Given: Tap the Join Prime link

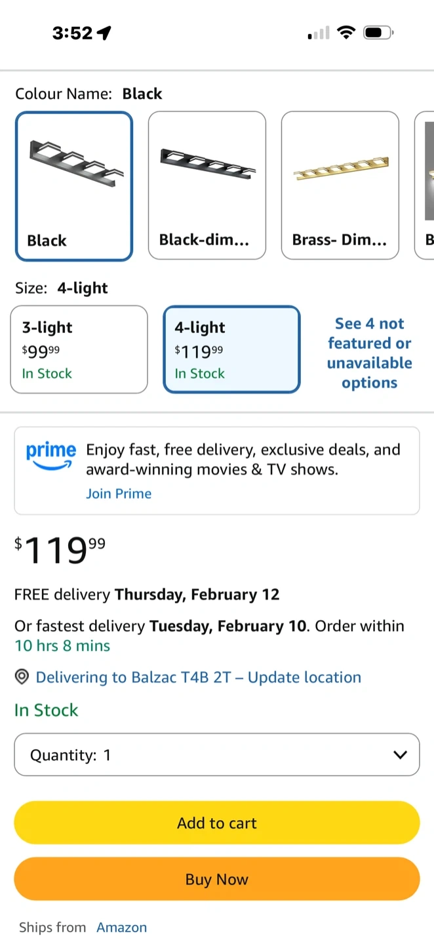Looking at the screenshot, I should click(x=119, y=494).
